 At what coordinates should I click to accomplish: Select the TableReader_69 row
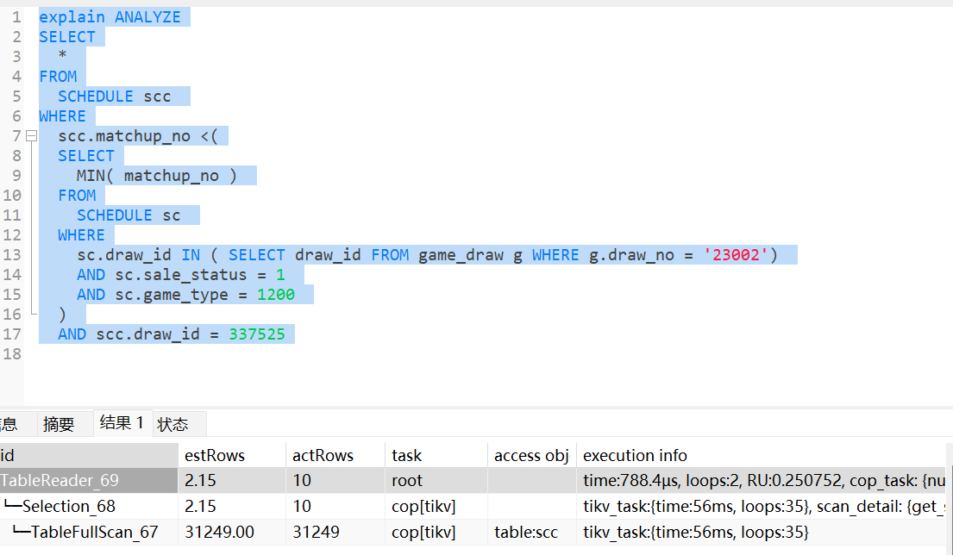[60, 481]
